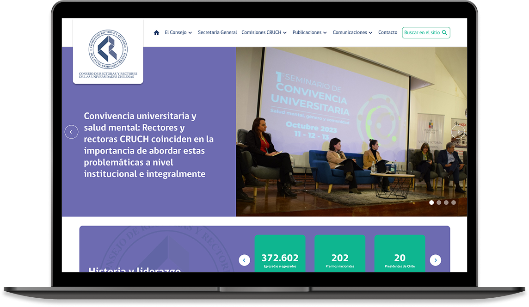Open the El Consejo dropdown menu
Image resolution: width=529 pixels, height=307 pixels.
tap(177, 32)
